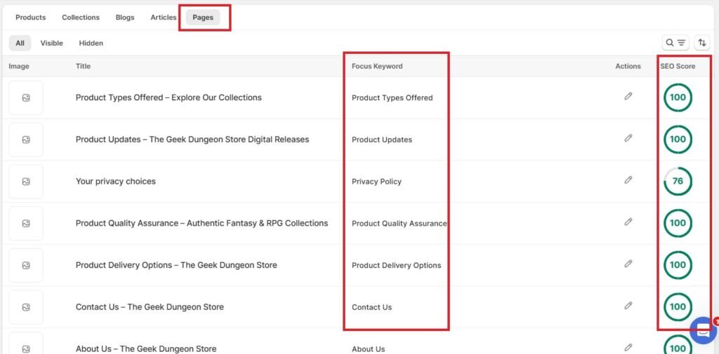Open the sort order button

point(702,43)
